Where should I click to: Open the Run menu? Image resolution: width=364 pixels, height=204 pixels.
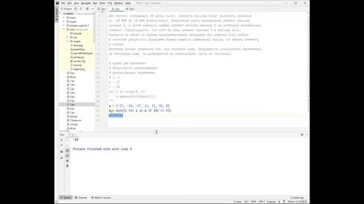click(95, 3)
